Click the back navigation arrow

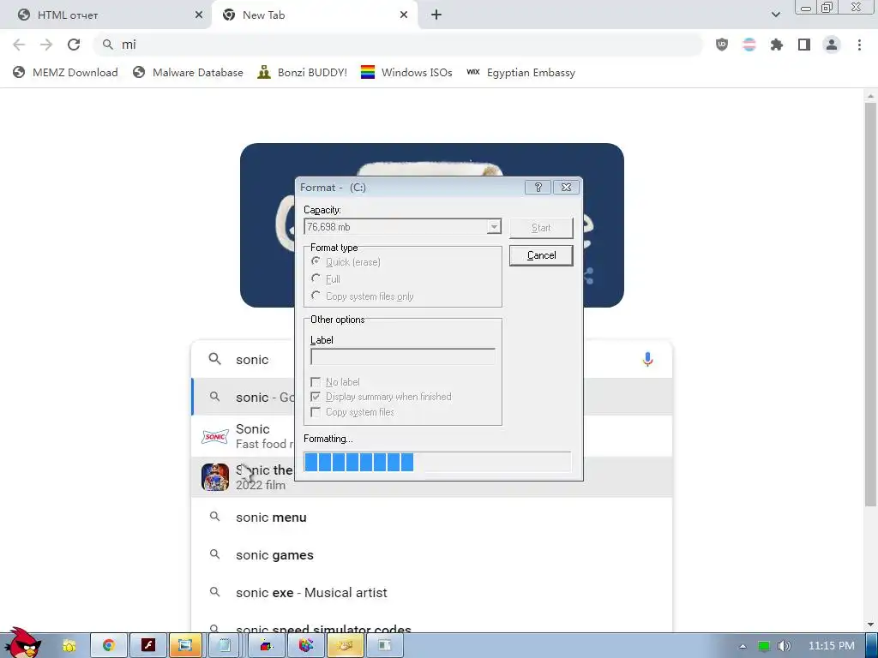(x=19, y=45)
